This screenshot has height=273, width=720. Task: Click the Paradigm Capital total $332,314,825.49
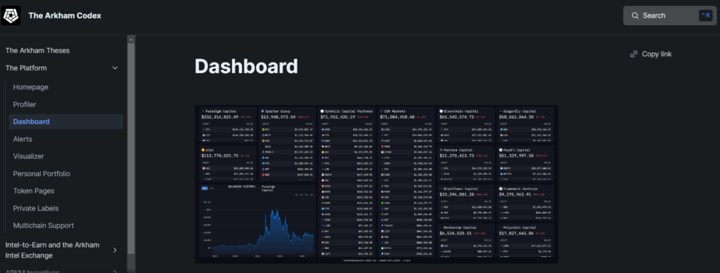point(220,117)
